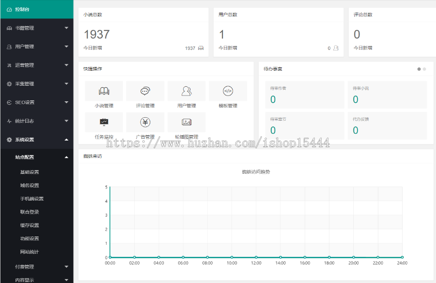Open the 模板管理 code icon shortcut
This screenshot has height=283, width=436.
click(228, 91)
